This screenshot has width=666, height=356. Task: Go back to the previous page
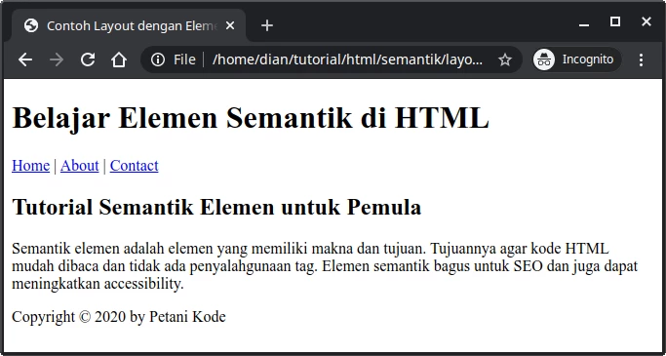[x=25, y=59]
